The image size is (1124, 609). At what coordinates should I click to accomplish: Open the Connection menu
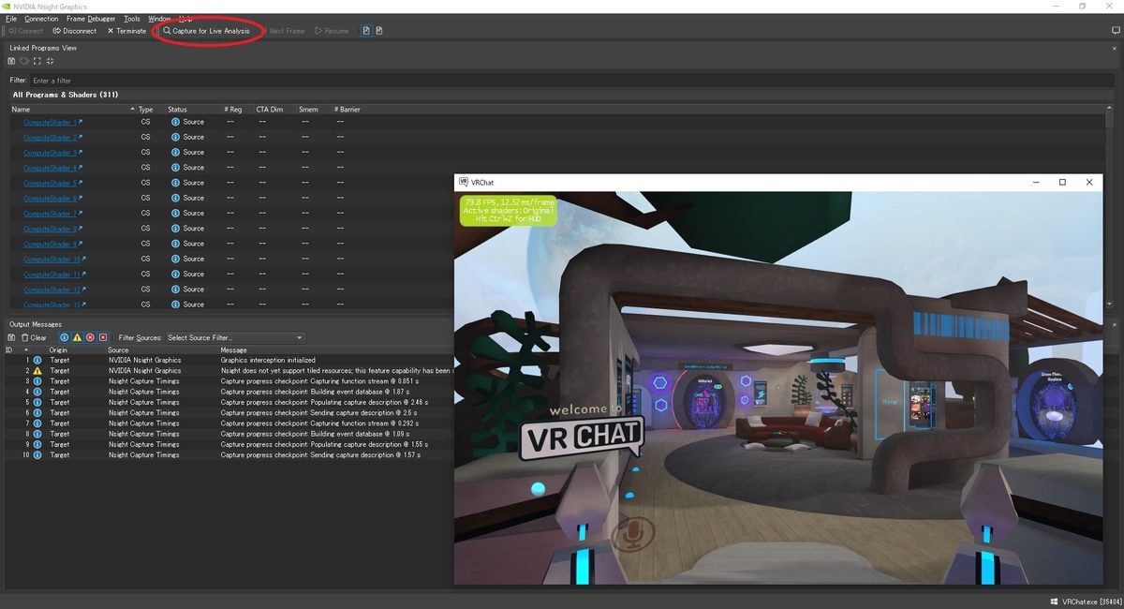click(41, 19)
